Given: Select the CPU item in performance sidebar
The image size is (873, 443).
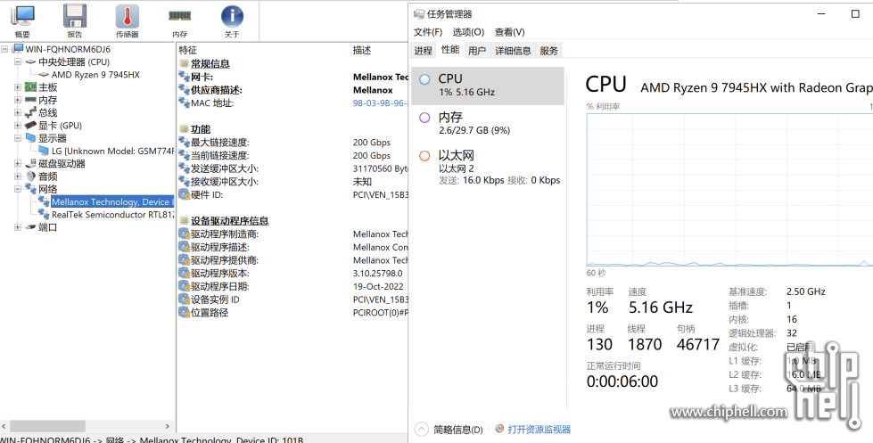Looking at the screenshot, I should click(488, 85).
